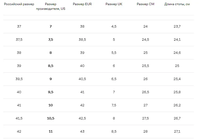Click the Размер EUR column header
The width and height of the screenshot is (199, 139).
(x=82, y=4)
